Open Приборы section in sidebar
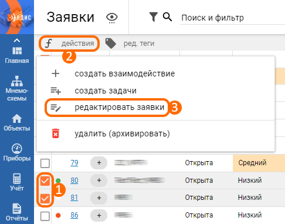This screenshot has height=224, width=285. click(x=17, y=152)
